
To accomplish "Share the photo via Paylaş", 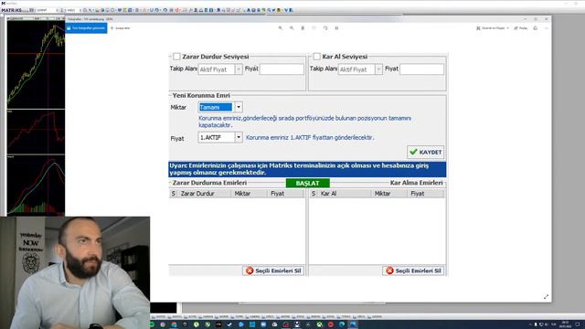I will (x=521, y=28).
